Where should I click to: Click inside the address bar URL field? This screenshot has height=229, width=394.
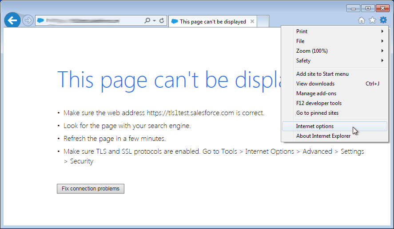[x=89, y=21]
